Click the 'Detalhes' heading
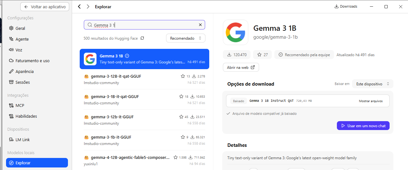Image resolution: width=408 pixels, height=170 pixels. coord(237,145)
